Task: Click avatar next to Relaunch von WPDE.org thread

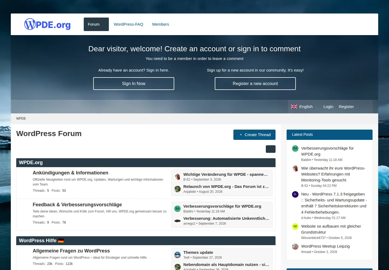Action: (x=177, y=189)
